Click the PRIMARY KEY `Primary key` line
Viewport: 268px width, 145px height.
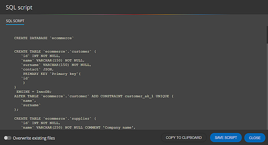click(52, 74)
